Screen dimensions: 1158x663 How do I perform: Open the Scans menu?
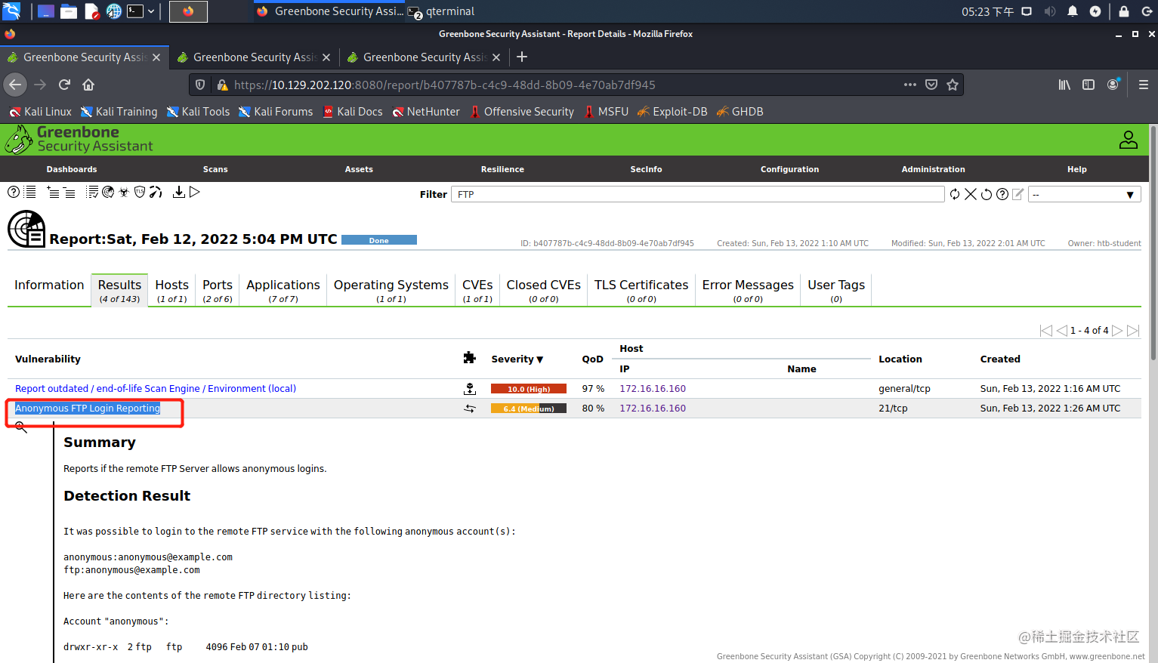[215, 169]
